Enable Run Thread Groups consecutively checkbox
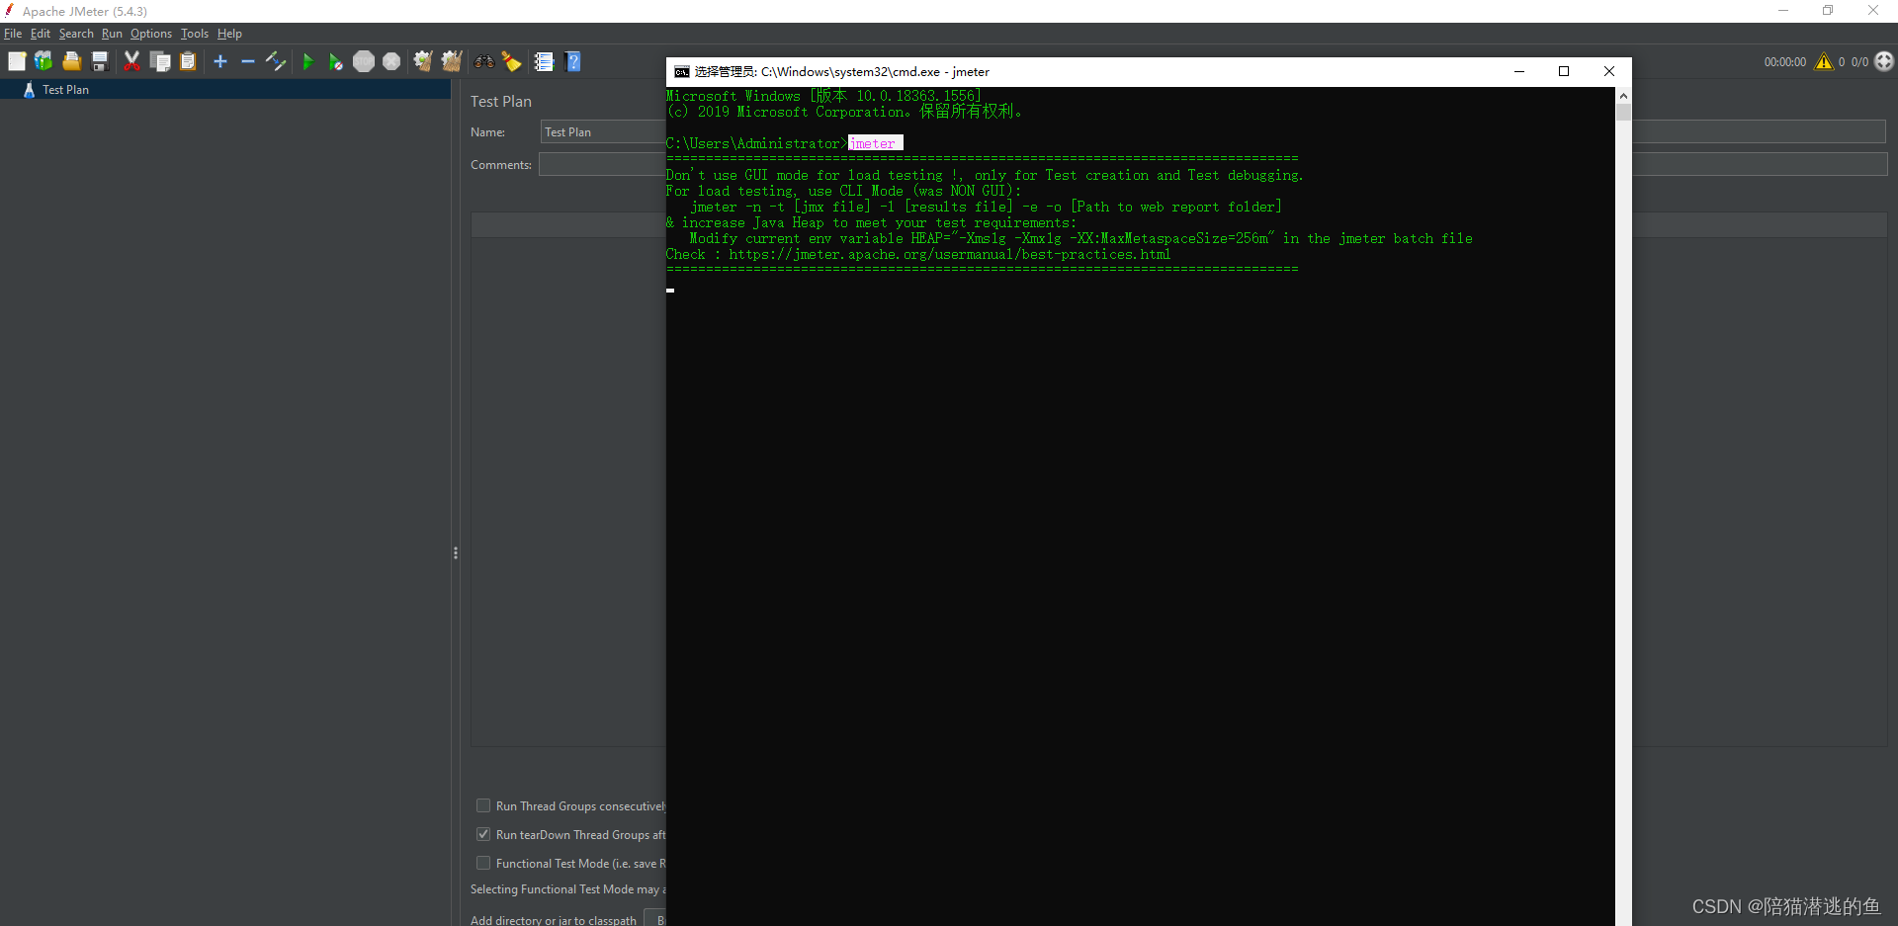The height and width of the screenshot is (926, 1898). coord(483,805)
